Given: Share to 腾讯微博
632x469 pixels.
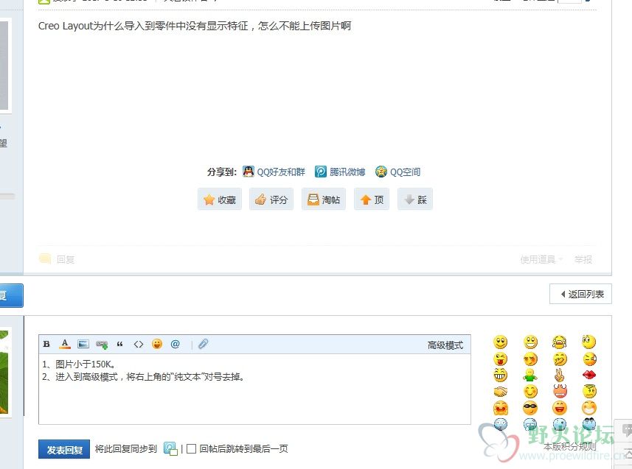Looking at the screenshot, I should click(x=340, y=172).
